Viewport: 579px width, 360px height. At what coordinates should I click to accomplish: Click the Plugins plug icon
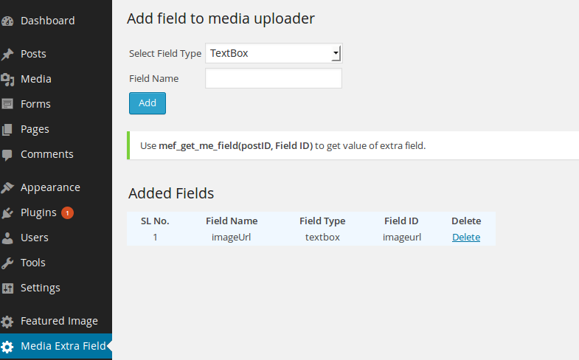click(x=7, y=212)
